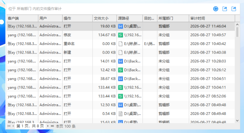
Task: Click the export icon right beside the refresh icon
Action: (x=225, y=9)
